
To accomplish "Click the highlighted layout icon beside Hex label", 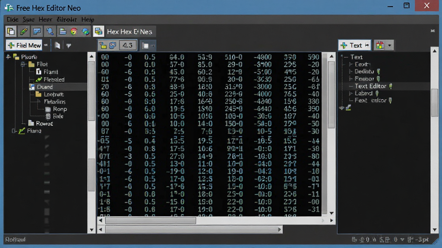I will click(x=98, y=31).
